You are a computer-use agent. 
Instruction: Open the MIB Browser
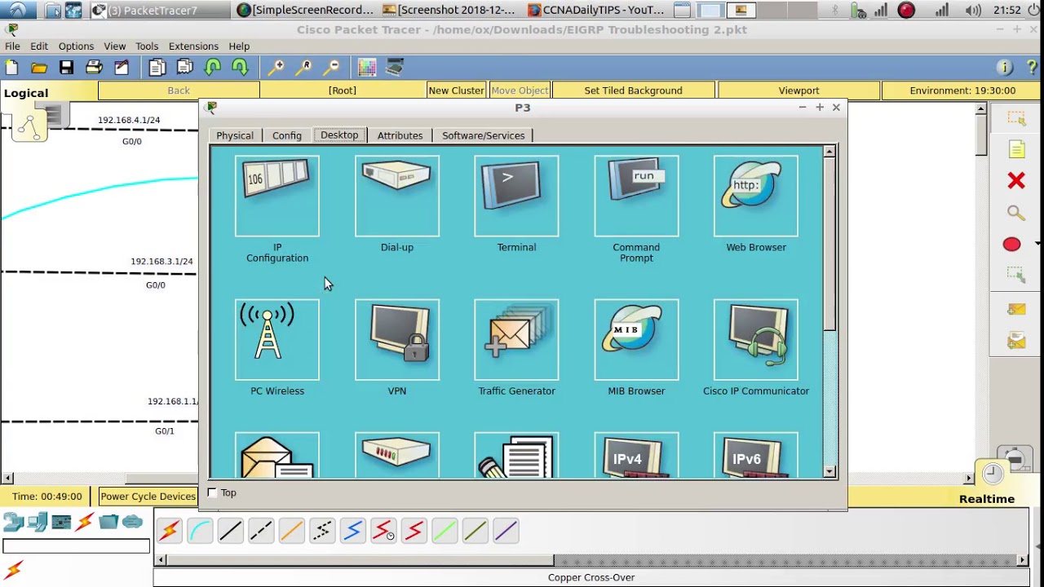point(636,339)
